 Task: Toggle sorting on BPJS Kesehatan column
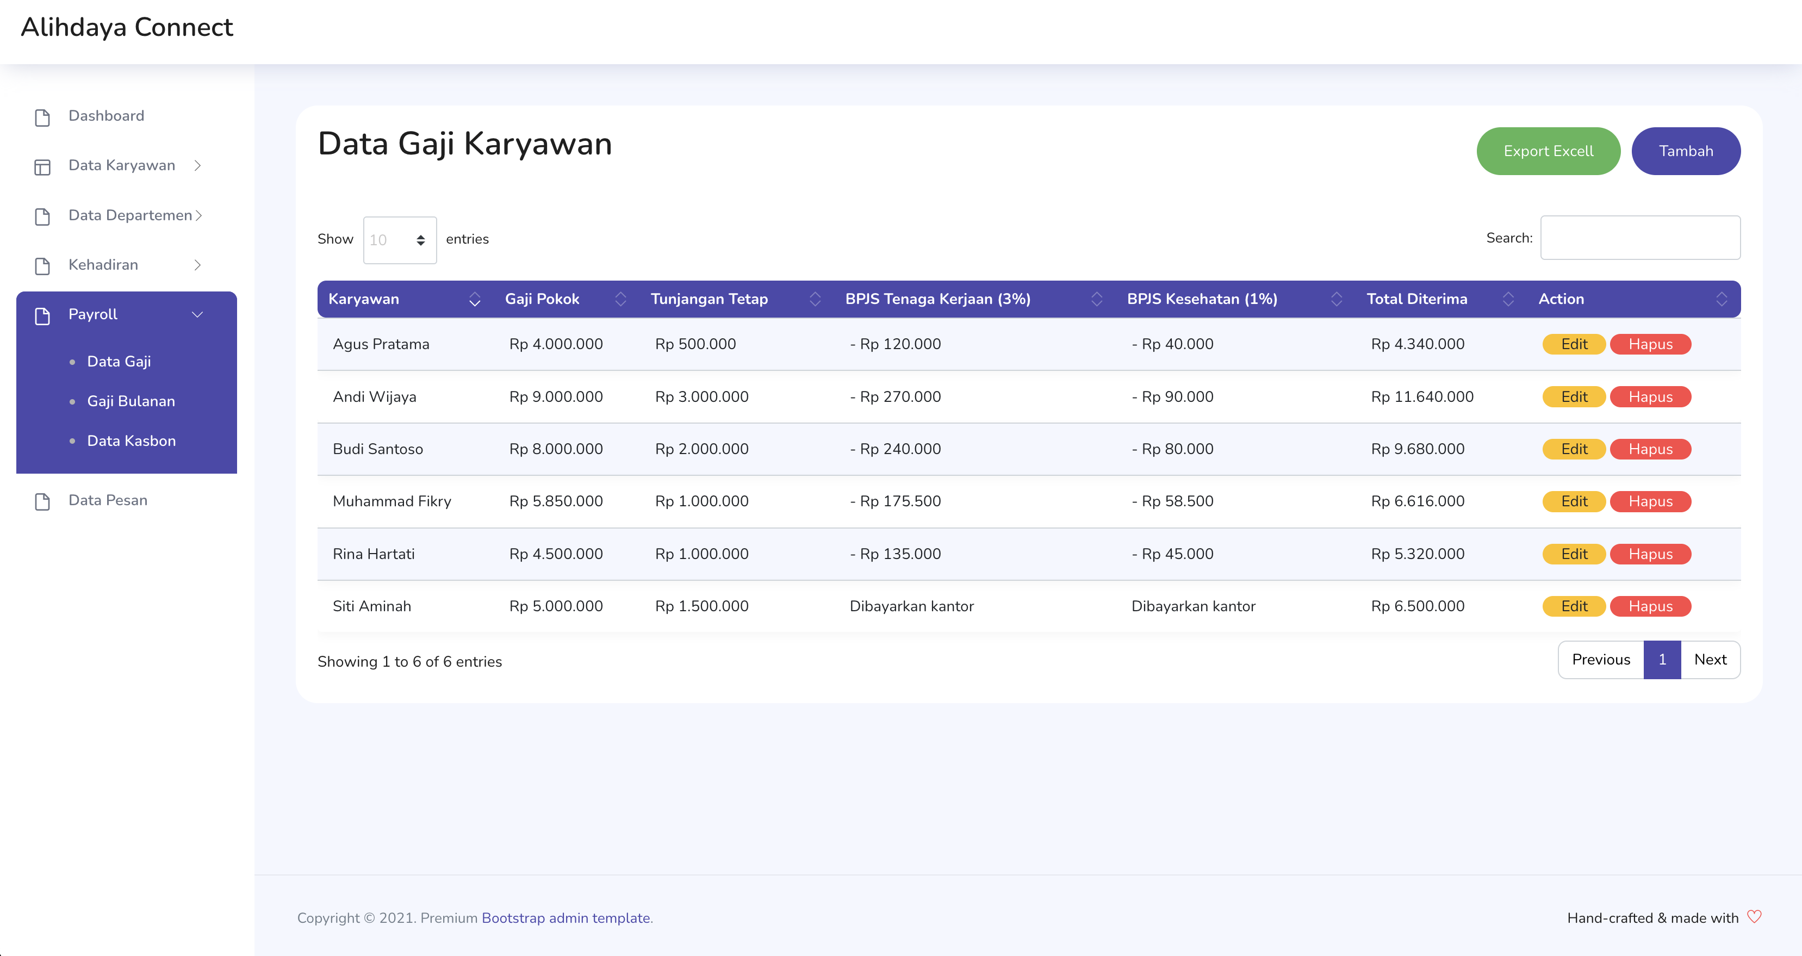(1336, 299)
